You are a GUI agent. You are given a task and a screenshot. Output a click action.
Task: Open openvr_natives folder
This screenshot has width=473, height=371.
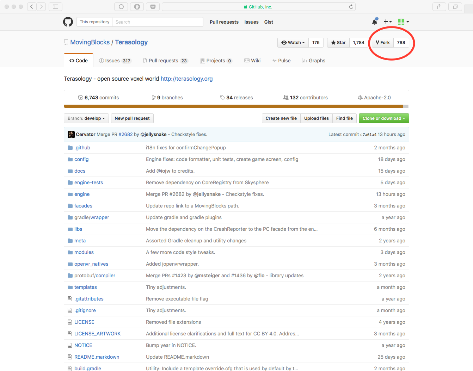pos(91,264)
